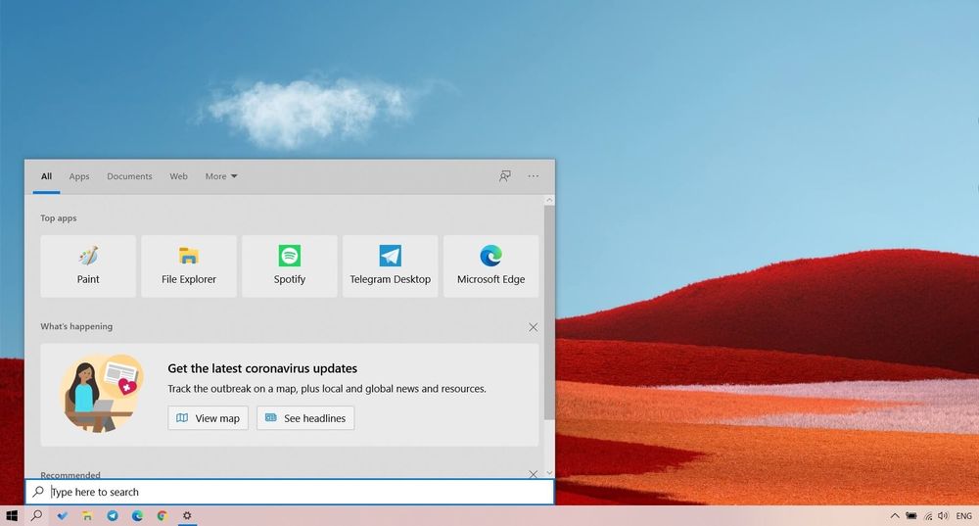Open the Windows Start menu
979x526 pixels.
(x=11, y=515)
